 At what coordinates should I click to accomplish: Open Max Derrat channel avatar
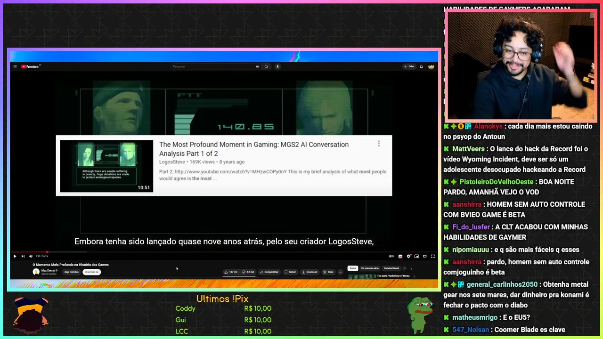[x=36, y=272]
